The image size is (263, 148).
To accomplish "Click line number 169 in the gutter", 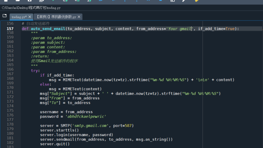I will (10, 84).
